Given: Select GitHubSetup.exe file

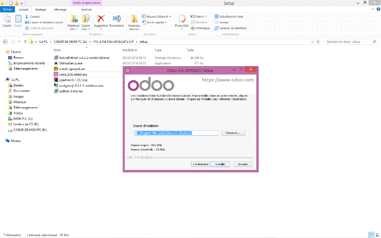Looking at the screenshot, I should pos(70,63).
